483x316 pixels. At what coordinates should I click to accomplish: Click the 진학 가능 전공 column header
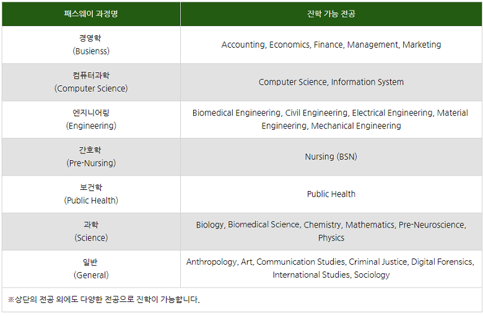coord(331,14)
